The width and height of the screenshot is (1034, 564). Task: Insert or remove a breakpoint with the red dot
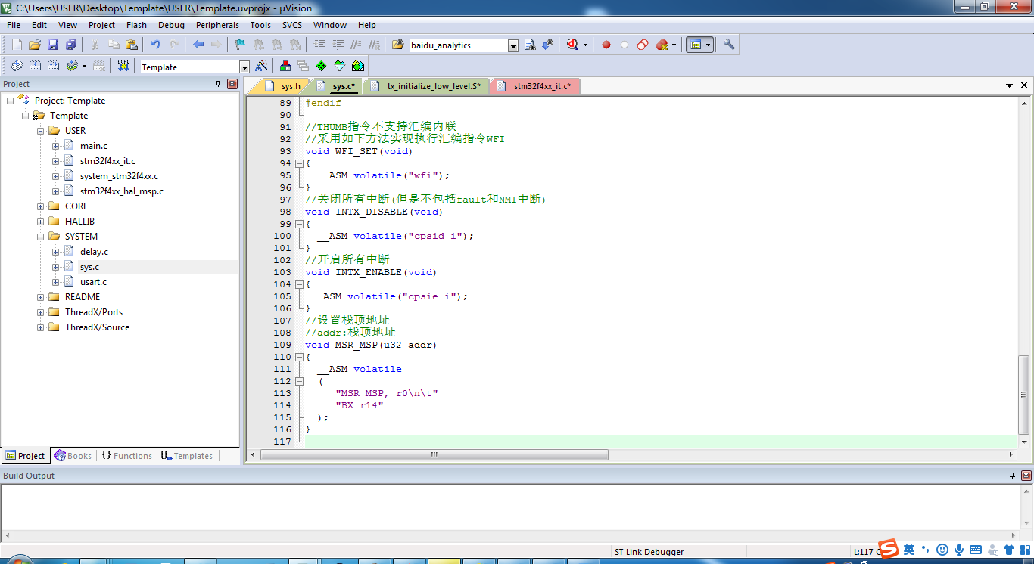(606, 45)
